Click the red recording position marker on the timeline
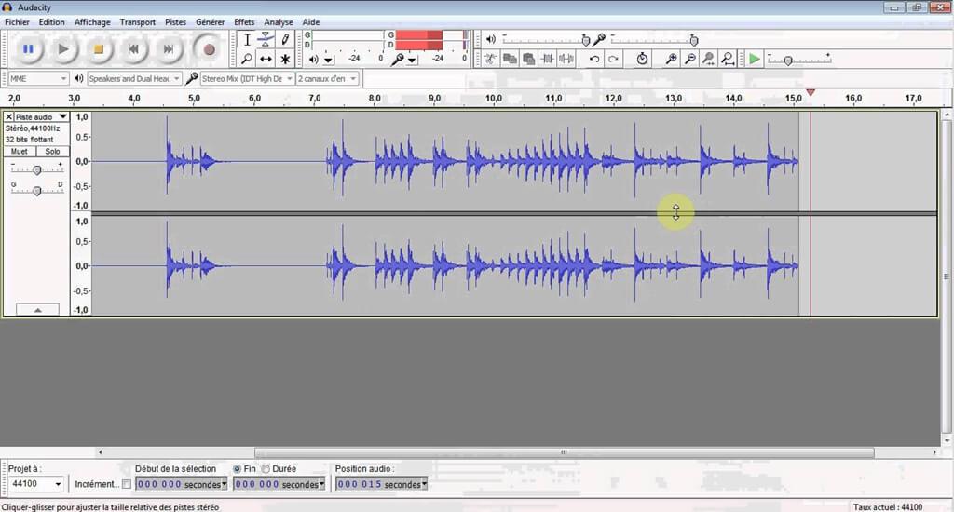The image size is (954, 512). coord(811,92)
